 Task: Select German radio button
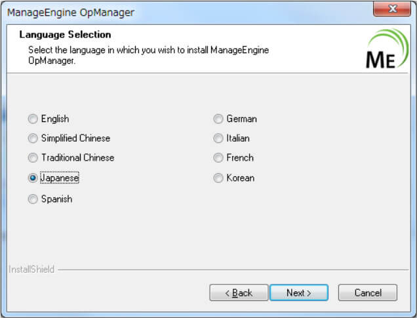pos(218,119)
